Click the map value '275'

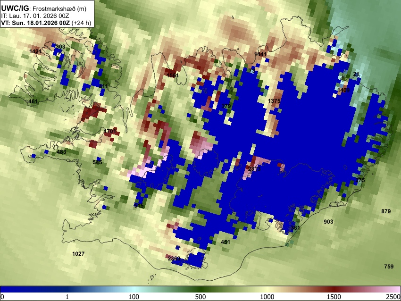tap(360, 180)
